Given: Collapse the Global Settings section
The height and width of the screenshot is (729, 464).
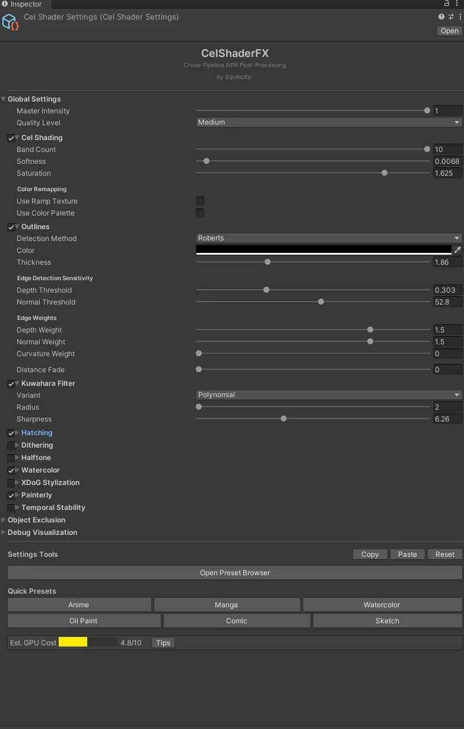Looking at the screenshot, I should point(4,99).
